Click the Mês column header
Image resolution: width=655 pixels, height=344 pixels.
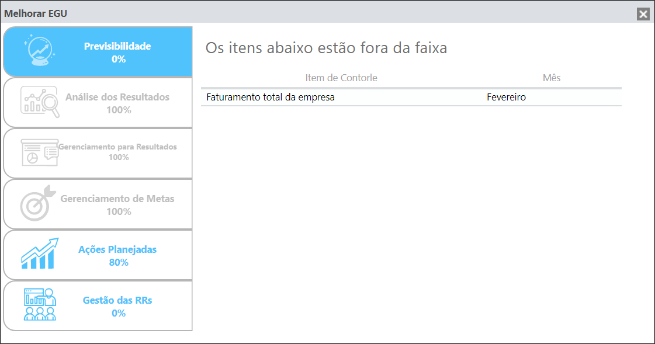[x=552, y=78]
